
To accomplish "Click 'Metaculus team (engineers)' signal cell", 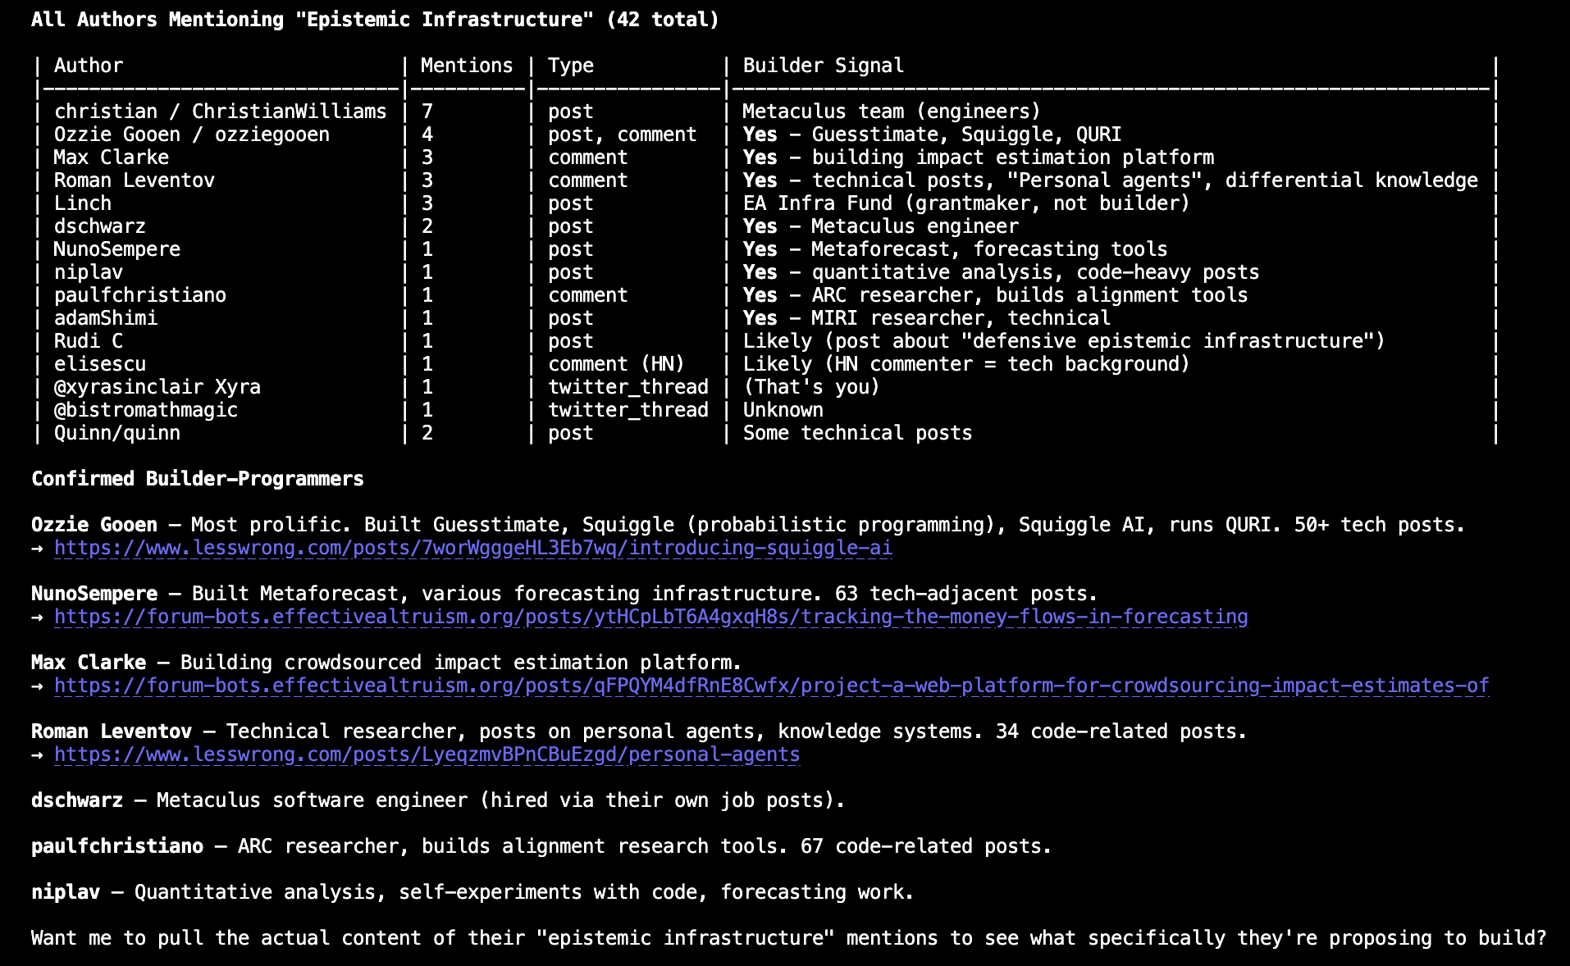I will (892, 112).
